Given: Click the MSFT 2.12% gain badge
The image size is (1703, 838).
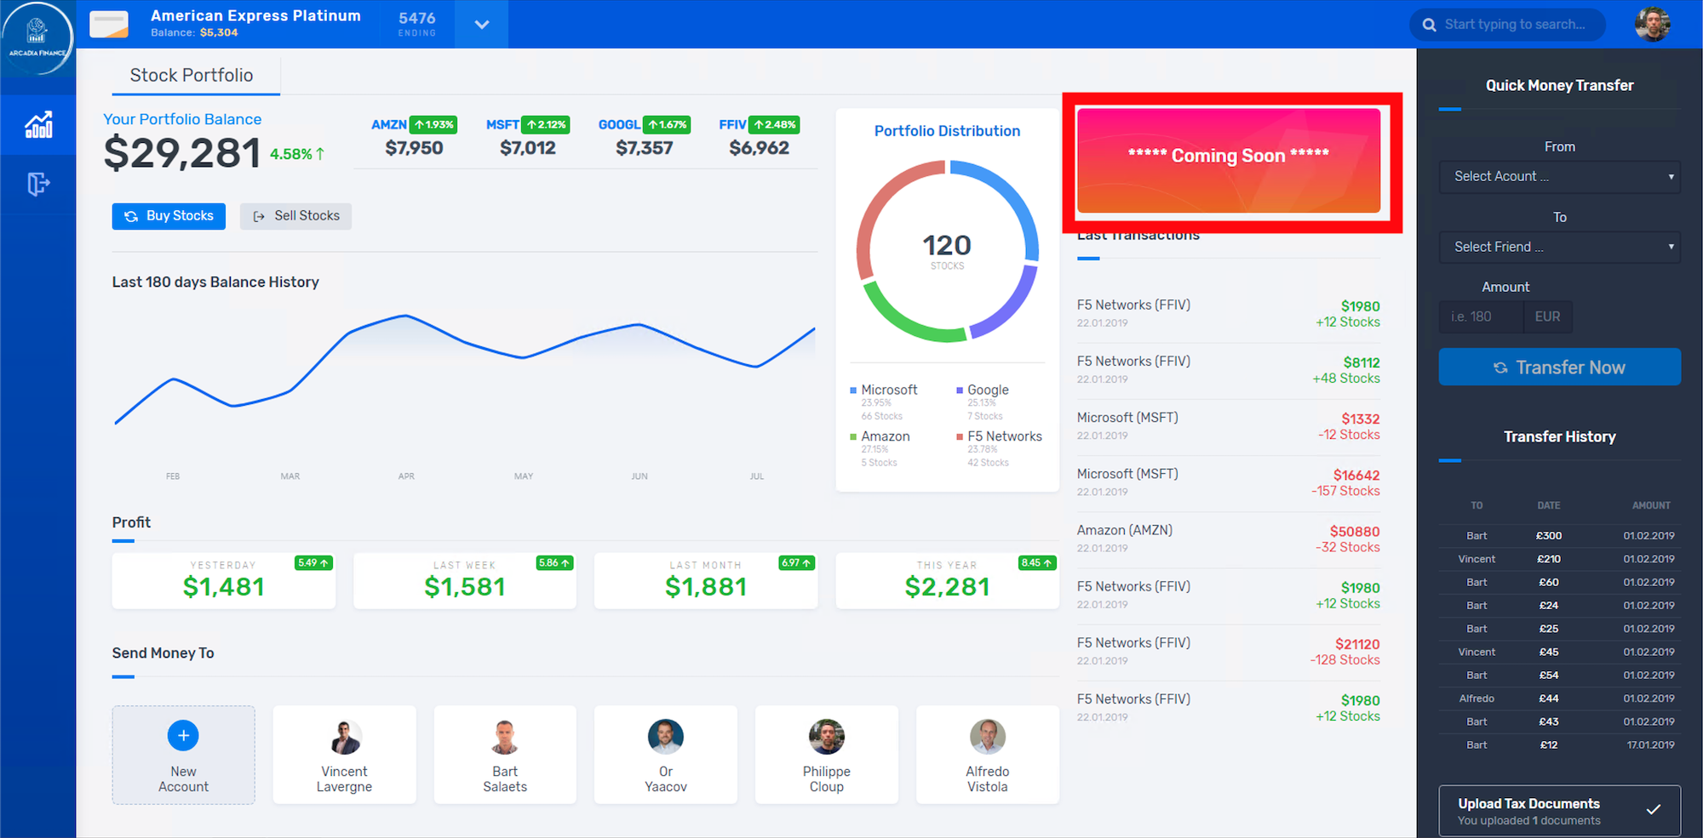Looking at the screenshot, I should (545, 125).
